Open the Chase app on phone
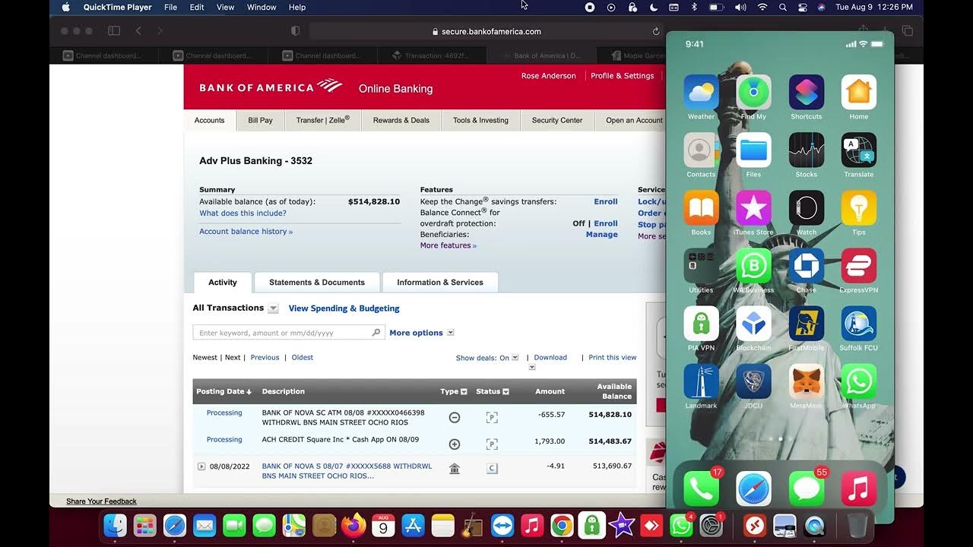 806,266
